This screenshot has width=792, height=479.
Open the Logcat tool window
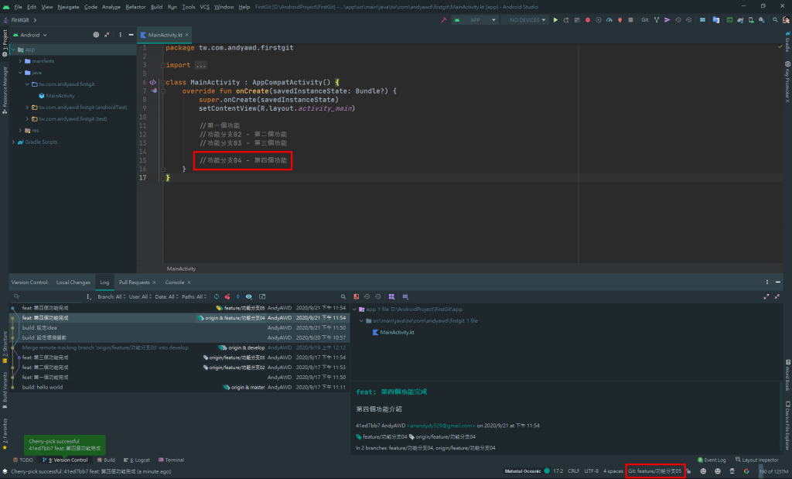pyautogui.click(x=136, y=460)
